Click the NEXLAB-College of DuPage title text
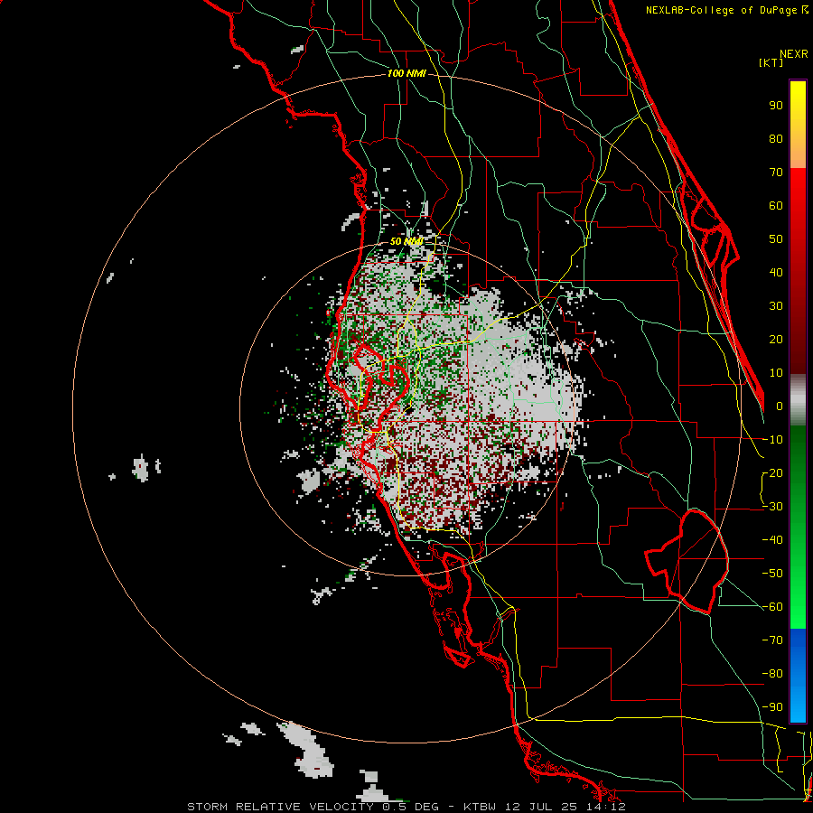 pyautogui.click(x=721, y=10)
